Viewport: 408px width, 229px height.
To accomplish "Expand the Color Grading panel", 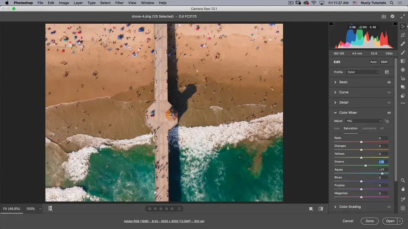I will coord(335,207).
